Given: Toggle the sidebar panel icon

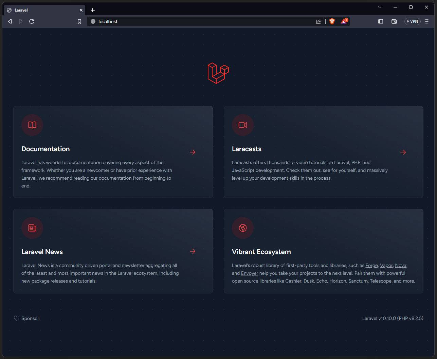Looking at the screenshot, I should pyautogui.click(x=380, y=21).
